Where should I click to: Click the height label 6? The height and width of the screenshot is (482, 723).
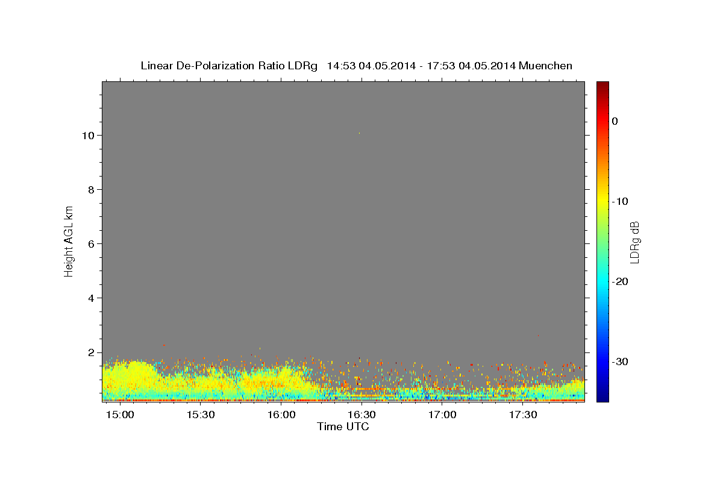92,243
